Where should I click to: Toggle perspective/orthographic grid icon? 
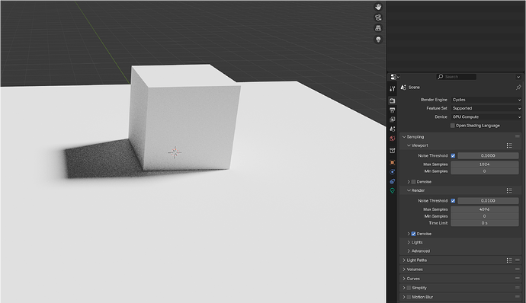(x=378, y=28)
